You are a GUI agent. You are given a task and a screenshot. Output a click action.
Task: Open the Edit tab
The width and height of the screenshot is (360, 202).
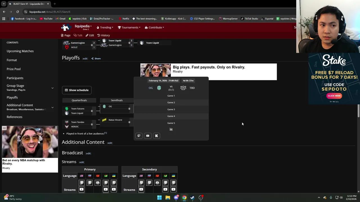(x=90, y=35)
